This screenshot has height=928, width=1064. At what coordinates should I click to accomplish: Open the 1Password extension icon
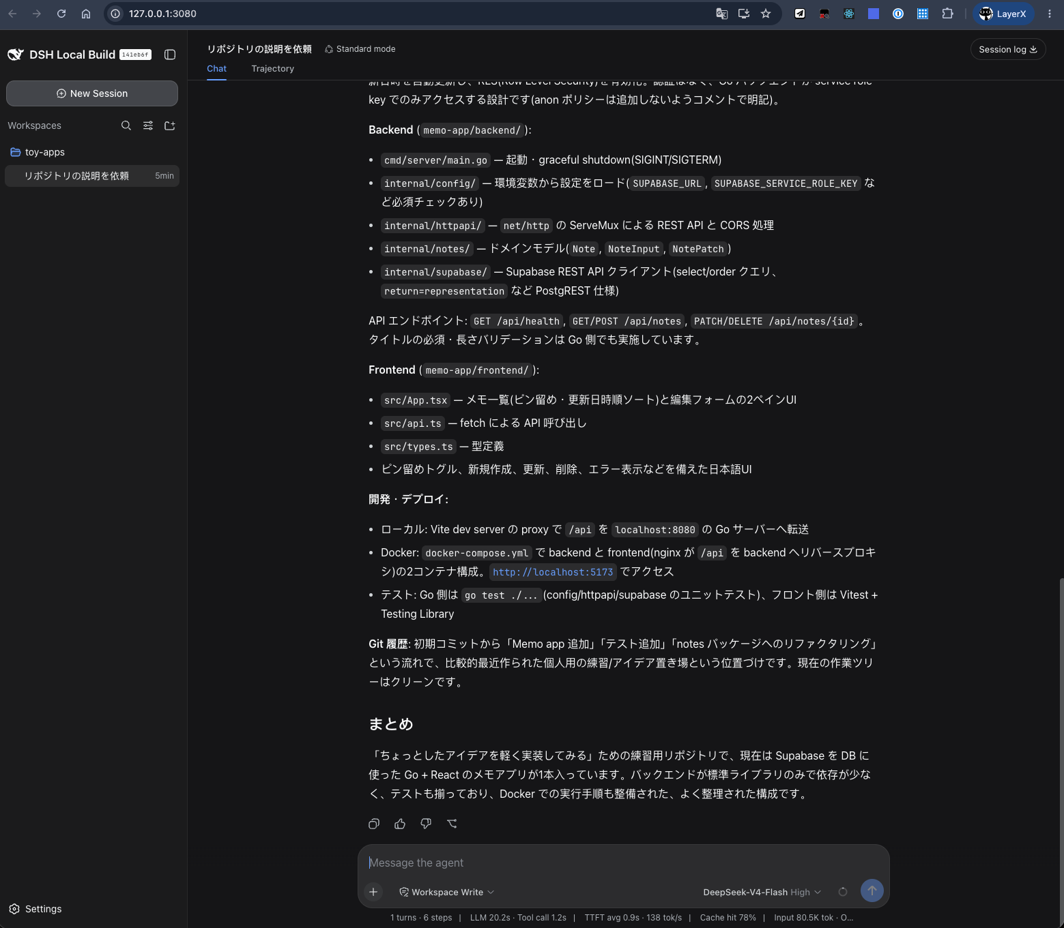pyautogui.click(x=898, y=14)
